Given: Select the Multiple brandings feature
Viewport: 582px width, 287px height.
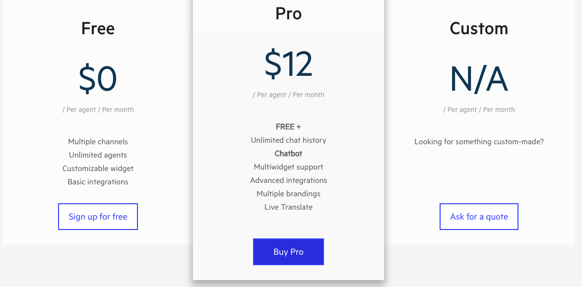Looking at the screenshot, I should point(288,194).
